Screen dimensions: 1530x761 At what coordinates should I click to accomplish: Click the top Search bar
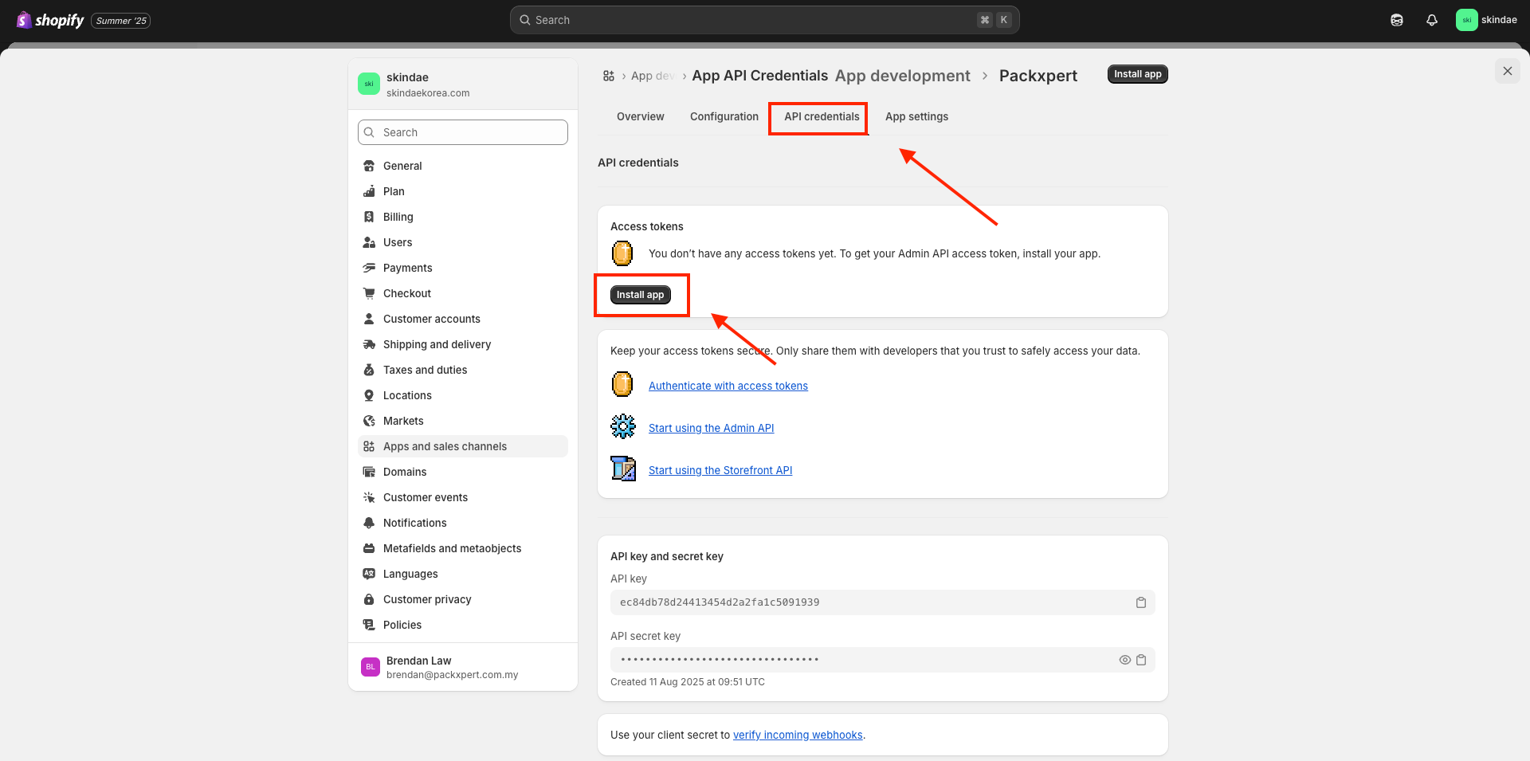[x=764, y=20]
